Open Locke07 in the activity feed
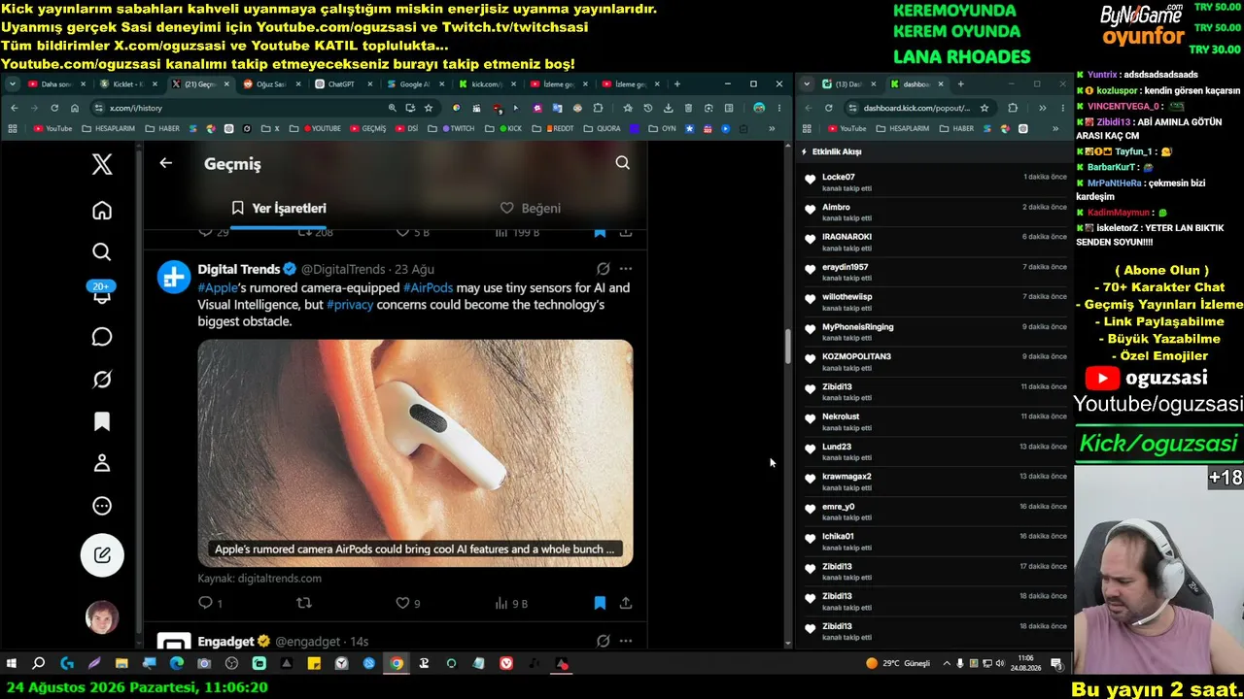 pyautogui.click(x=839, y=178)
